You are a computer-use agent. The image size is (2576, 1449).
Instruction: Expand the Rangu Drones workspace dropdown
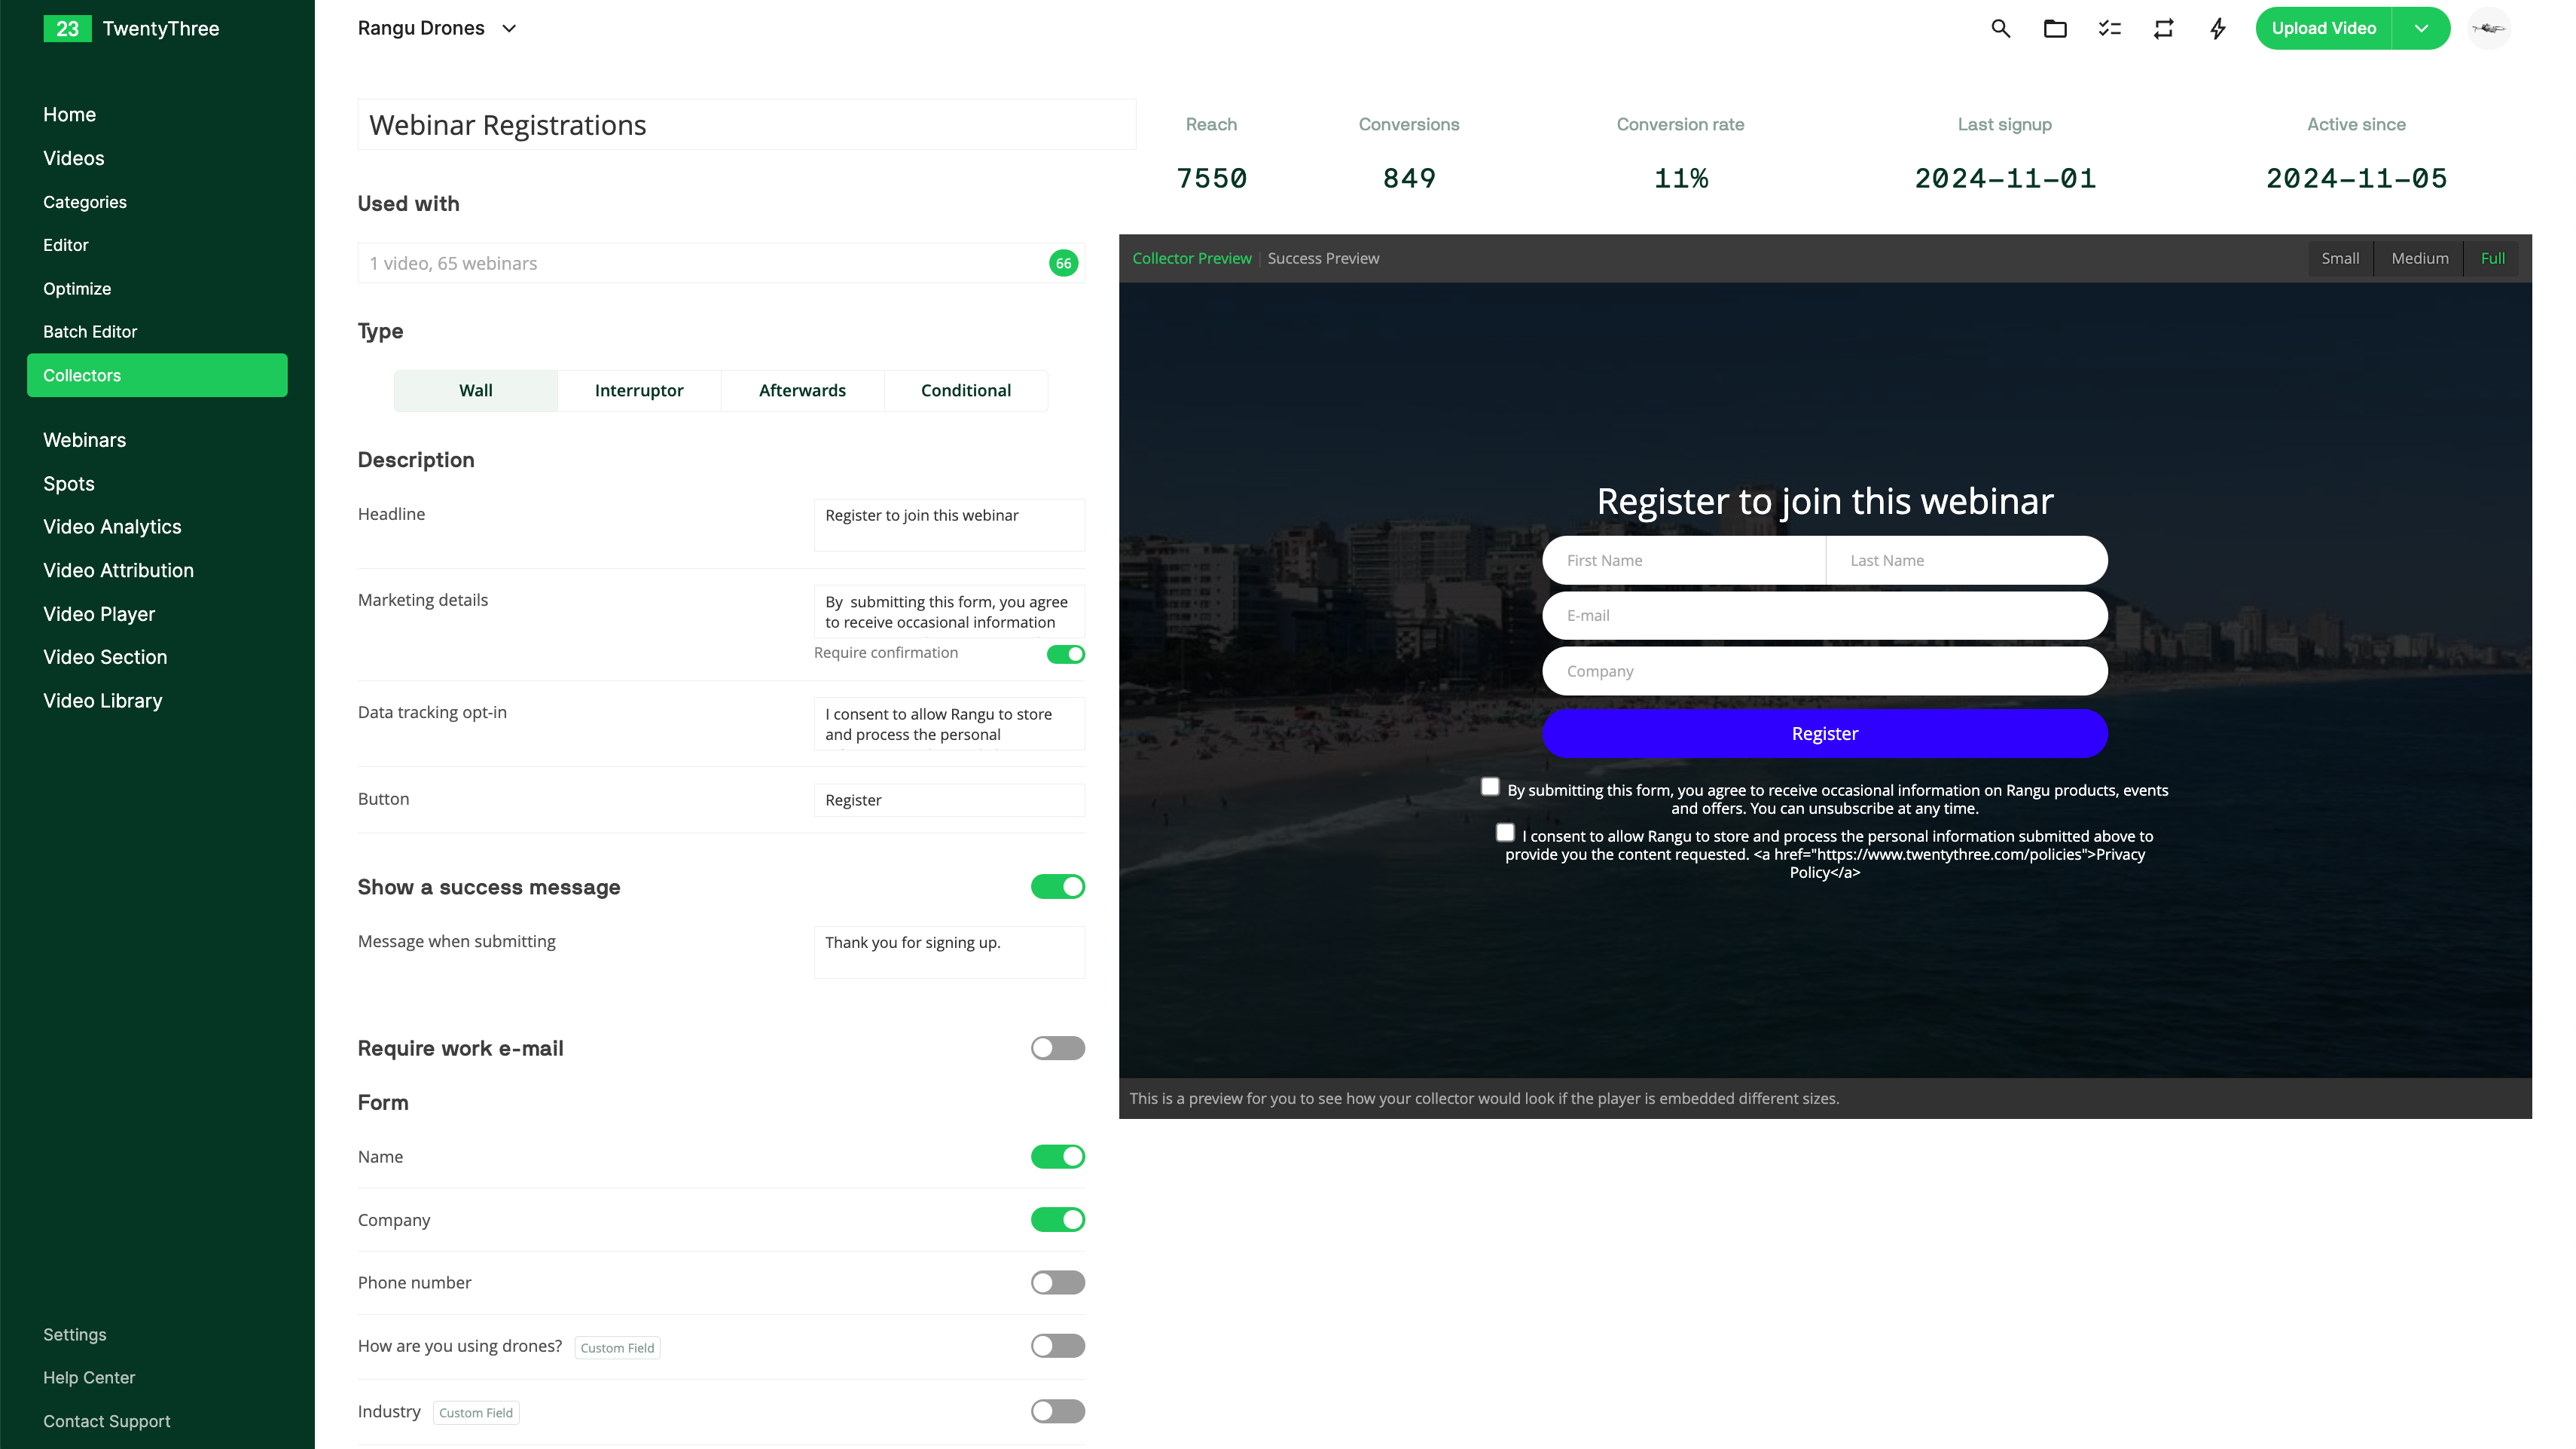pos(508,28)
